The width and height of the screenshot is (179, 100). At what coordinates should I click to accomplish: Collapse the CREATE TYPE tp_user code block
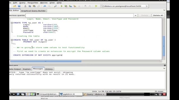pos(12,23)
